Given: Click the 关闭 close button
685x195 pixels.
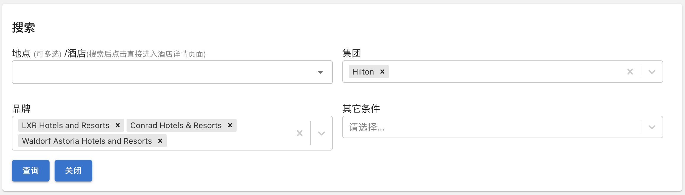Looking at the screenshot, I should [x=73, y=171].
